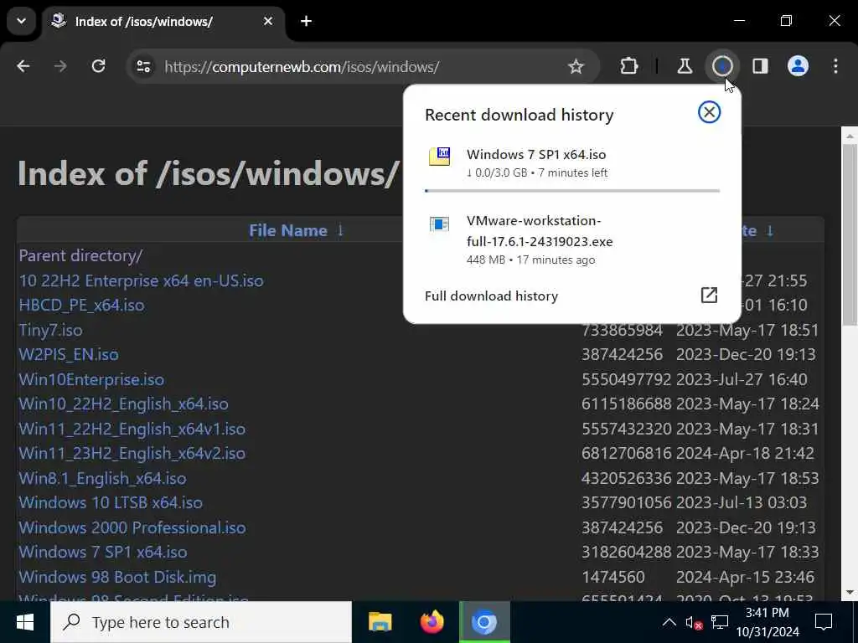The height and width of the screenshot is (643, 858).
Task: Download Win10Enterprise.iso
Action: coord(91,379)
